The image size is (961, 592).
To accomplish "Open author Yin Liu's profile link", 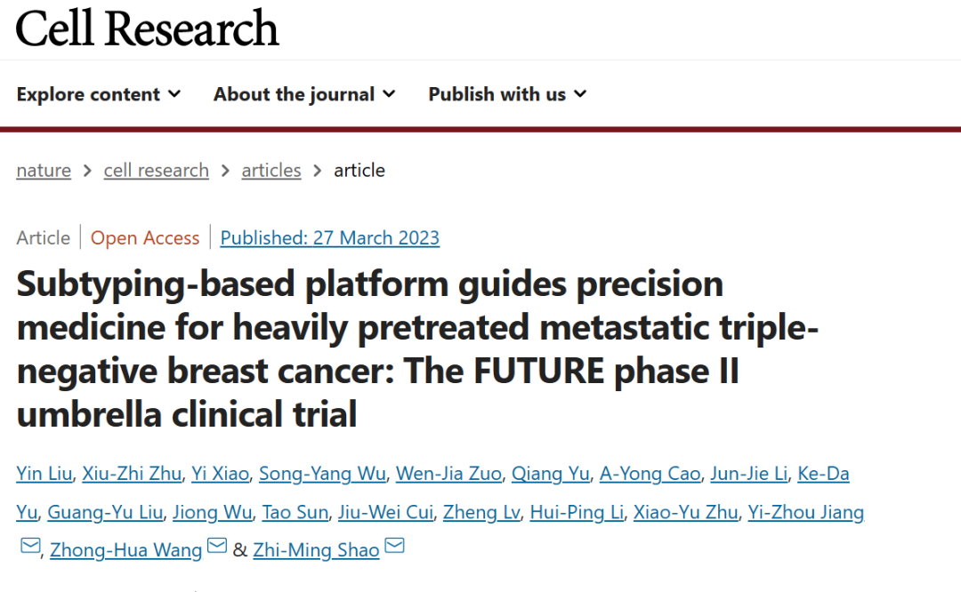I will [x=44, y=473].
